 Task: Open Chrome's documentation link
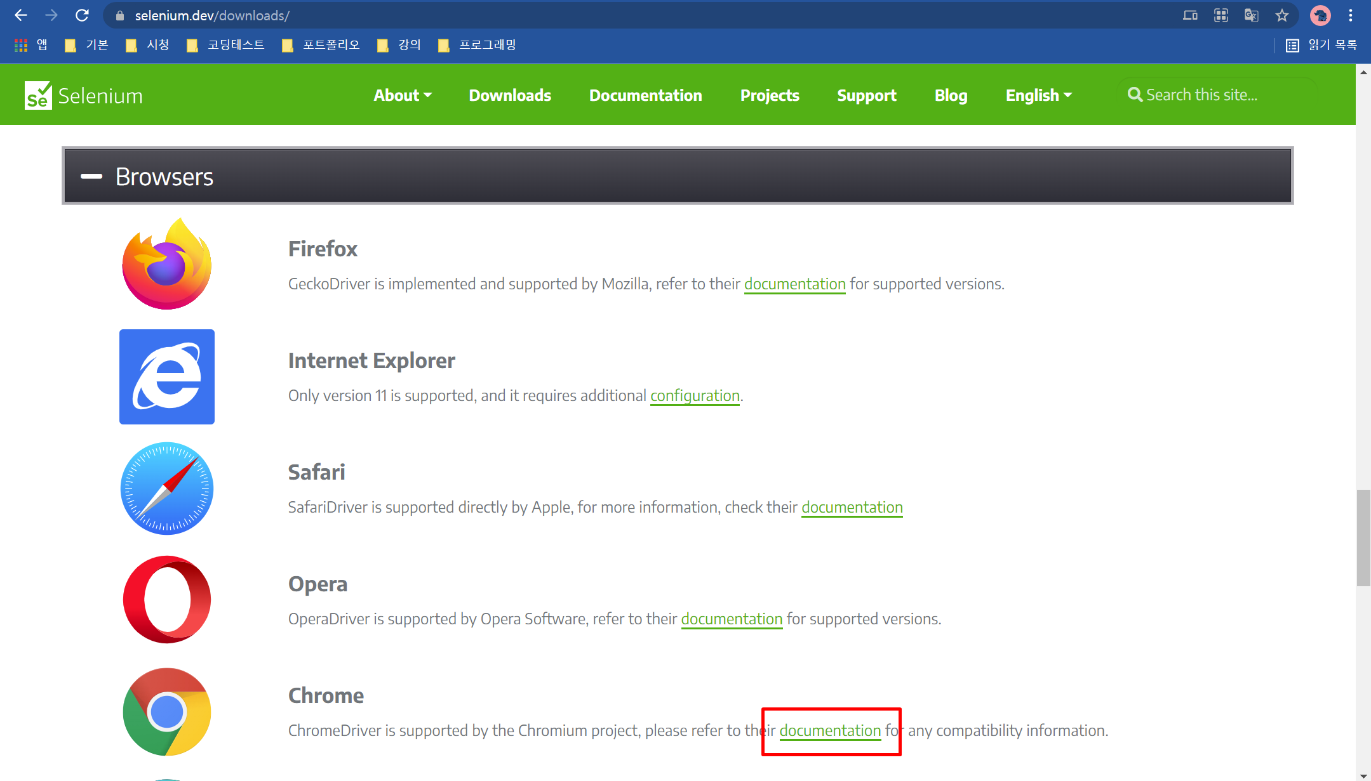point(829,730)
